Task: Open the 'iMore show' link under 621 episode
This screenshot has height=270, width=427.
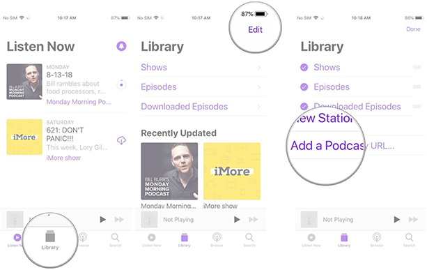Action: point(63,158)
